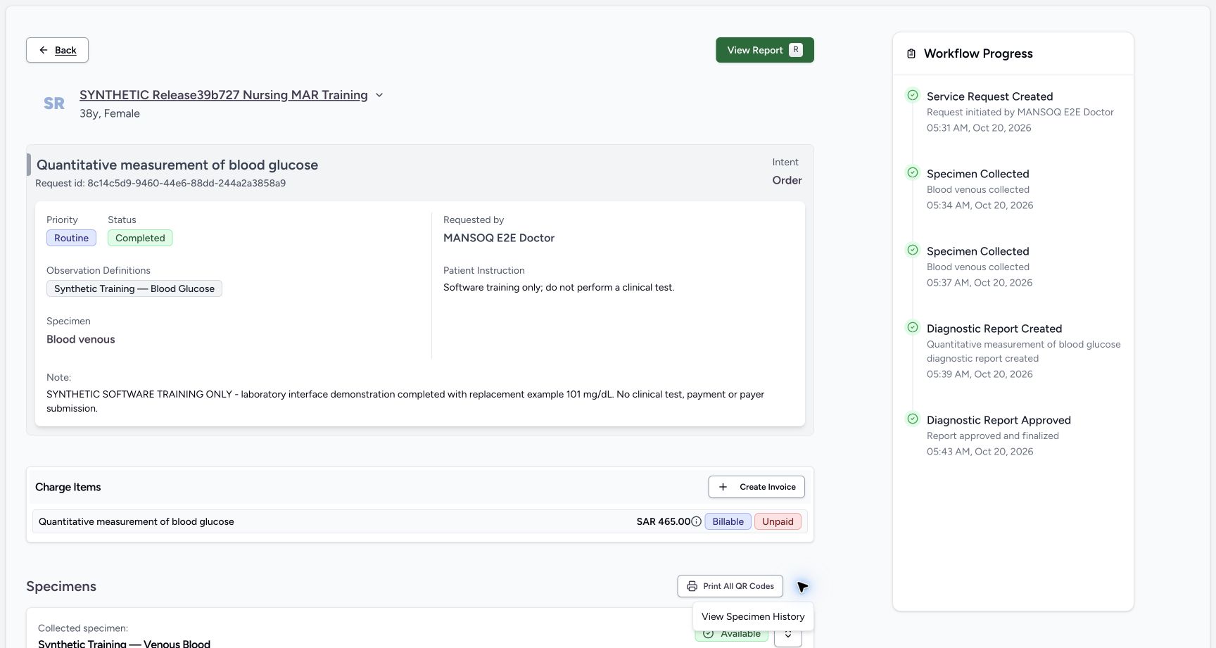The height and width of the screenshot is (648, 1216).
Task: Click the Blood venous specimen value
Action: tap(81, 339)
